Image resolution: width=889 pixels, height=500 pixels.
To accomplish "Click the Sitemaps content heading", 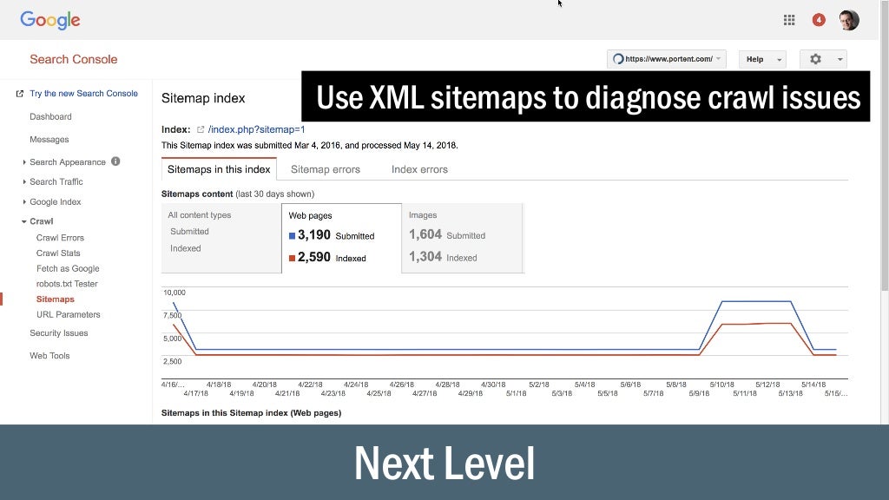I will coord(197,194).
